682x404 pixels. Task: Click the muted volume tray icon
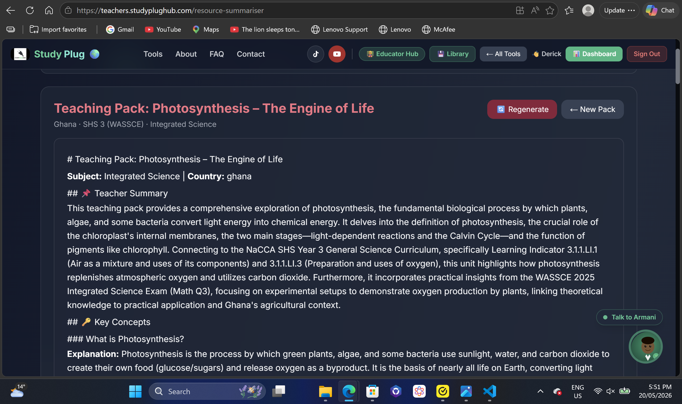click(x=610, y=391)
